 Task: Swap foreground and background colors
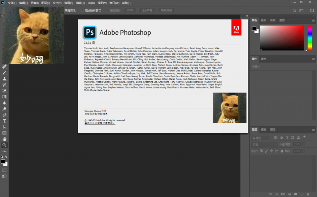pos(6,156)
